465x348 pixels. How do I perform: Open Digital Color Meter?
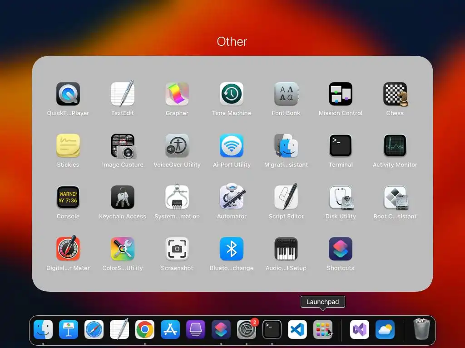click(x=68, y=249)
